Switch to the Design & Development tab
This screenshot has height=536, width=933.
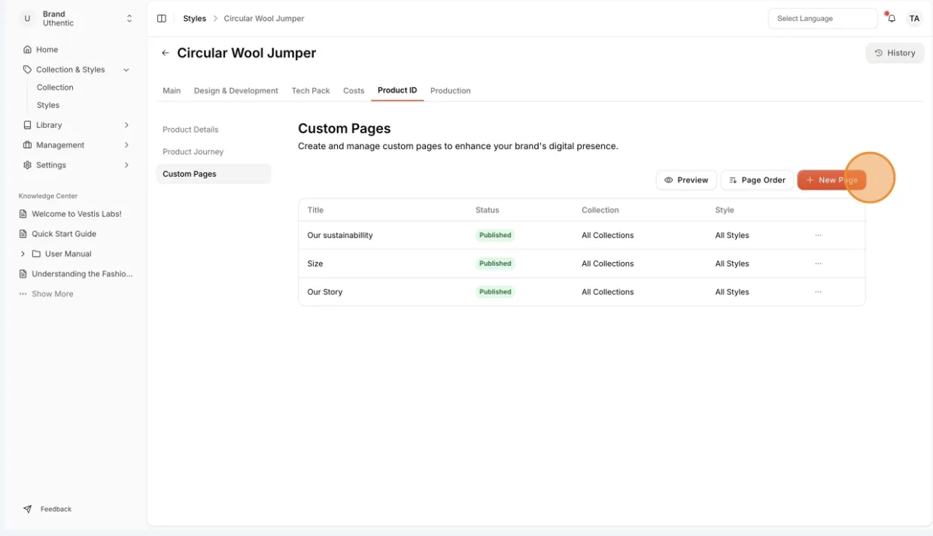(x=236, y=90)
